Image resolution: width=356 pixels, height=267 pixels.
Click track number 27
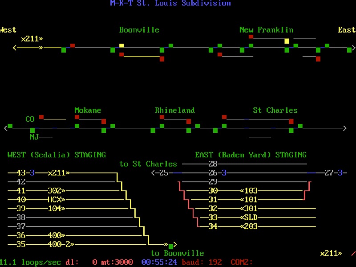(329, 173)
